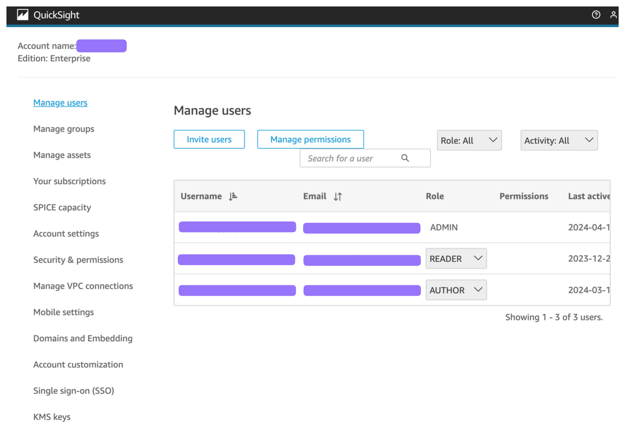Click the Username column header

click(x=201, y=196)
